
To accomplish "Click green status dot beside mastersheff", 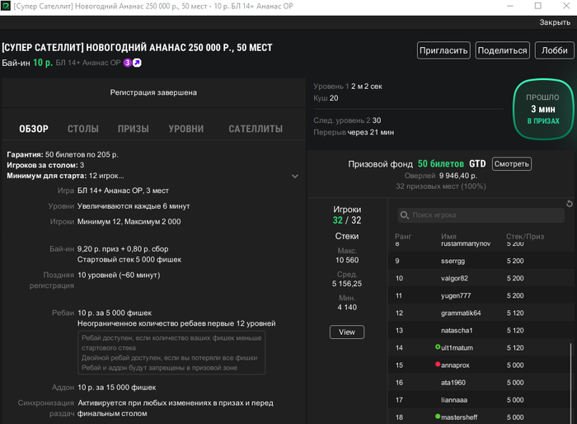I will click(438, 417).
